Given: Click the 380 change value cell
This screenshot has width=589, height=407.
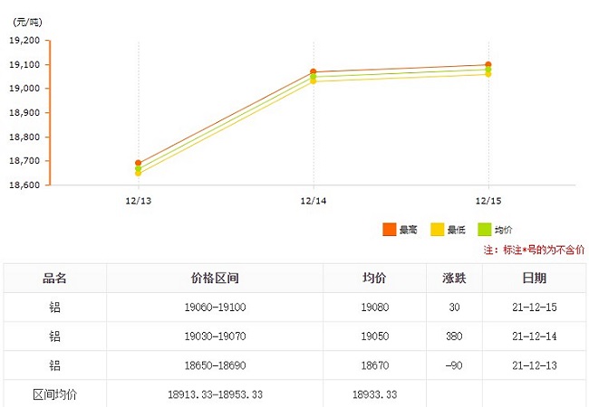Looking at the screenshot, I should pos(454,336).
